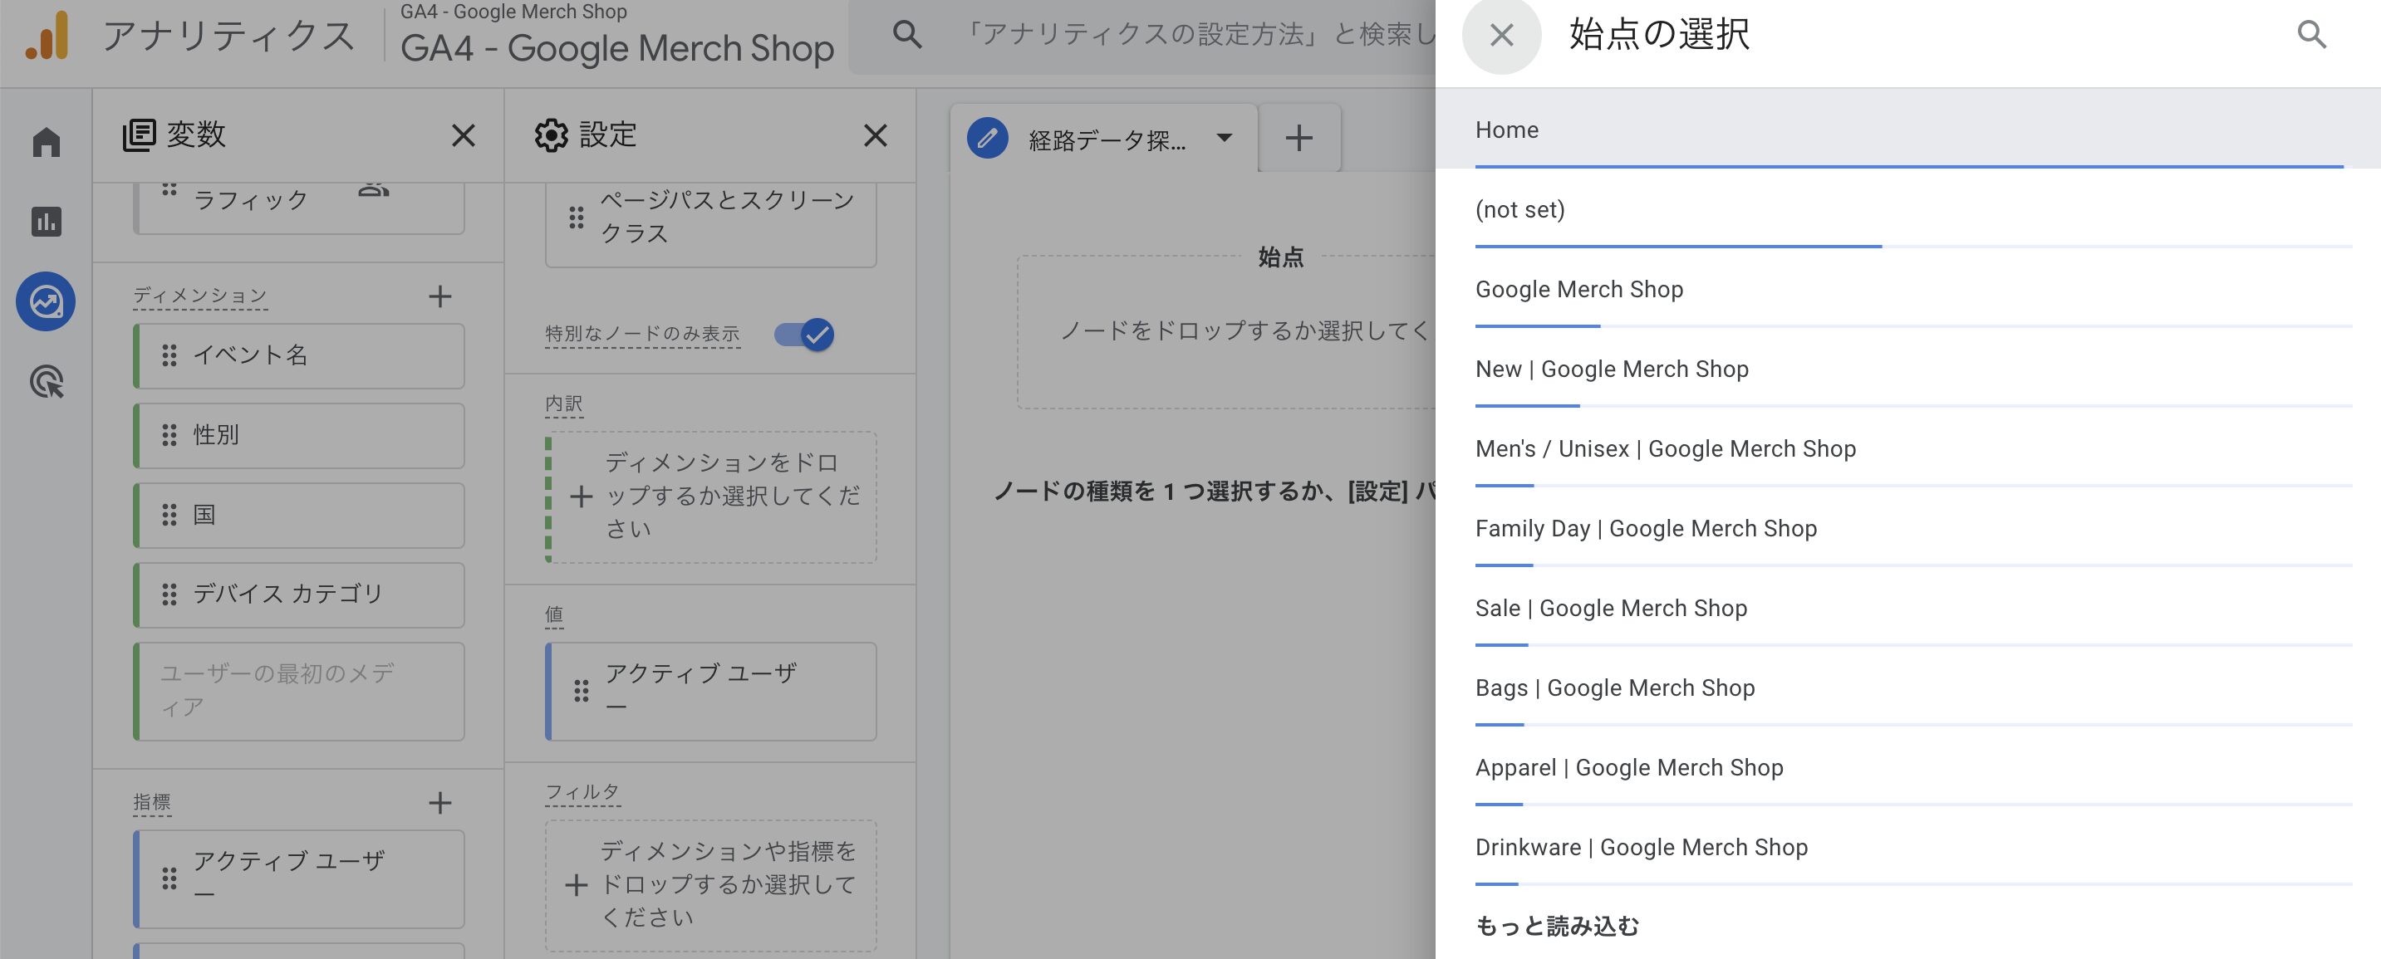Close the 変数 panel
This screenshot has width=2381, height=959.
(463, 136)
